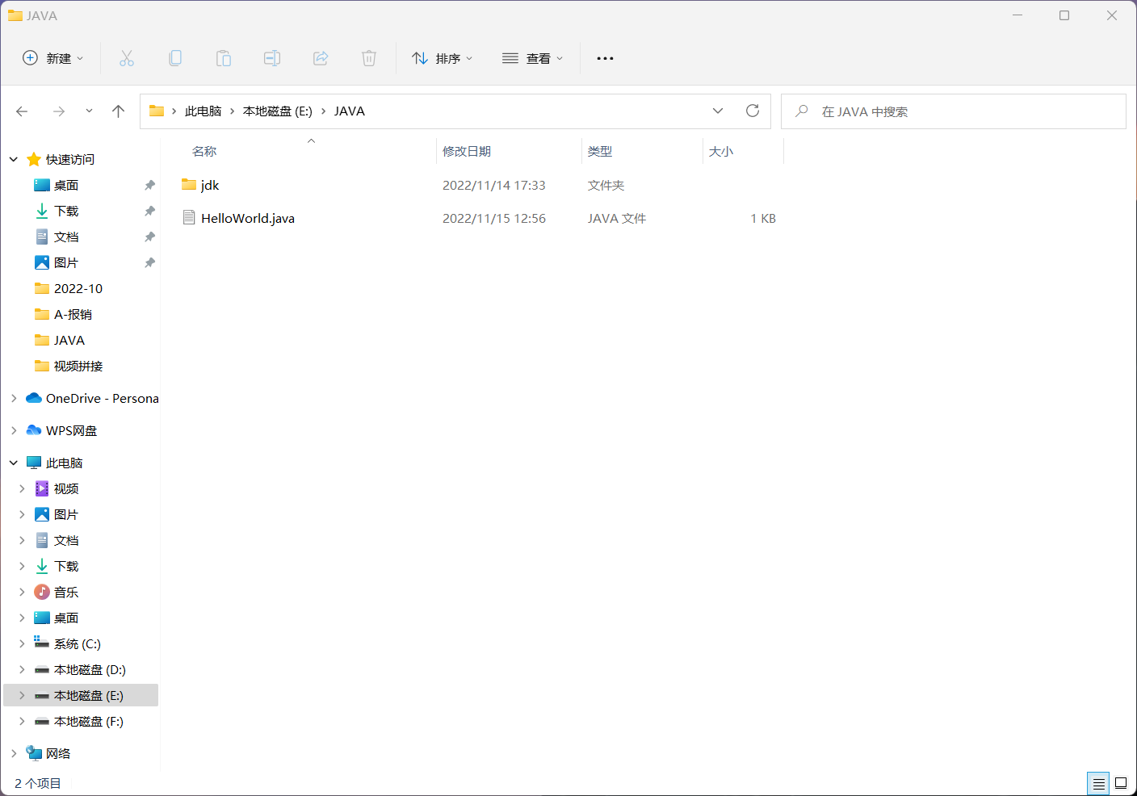Expand the WPS网盘 node

(x=14, y=430)
